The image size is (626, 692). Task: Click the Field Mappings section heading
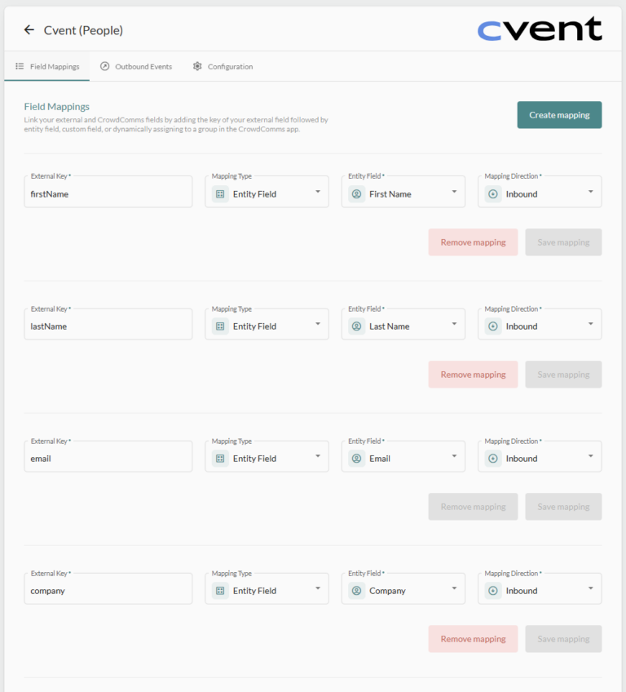coord(56,106)
